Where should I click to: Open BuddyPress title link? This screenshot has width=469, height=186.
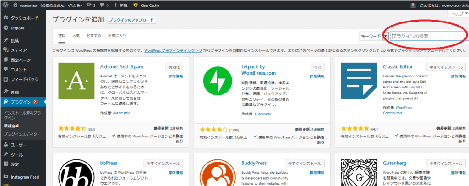click(x=254, y=163)
